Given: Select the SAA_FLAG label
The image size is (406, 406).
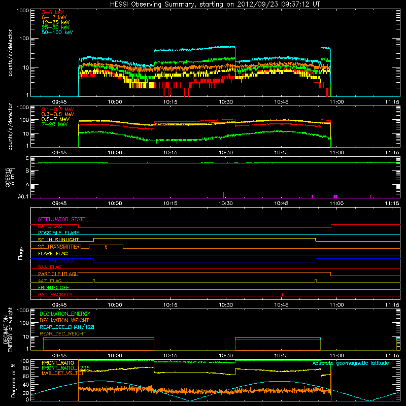Looking at the screenshot, I should [x=50, y=267].
